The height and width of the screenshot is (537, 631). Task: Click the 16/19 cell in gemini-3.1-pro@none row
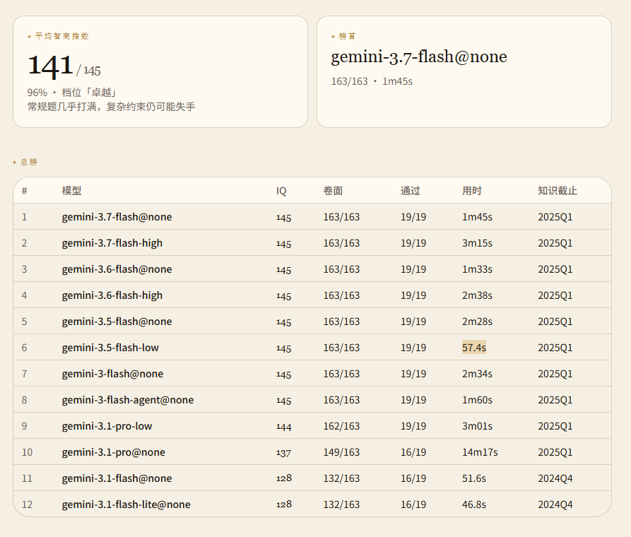tap(413, 452)
